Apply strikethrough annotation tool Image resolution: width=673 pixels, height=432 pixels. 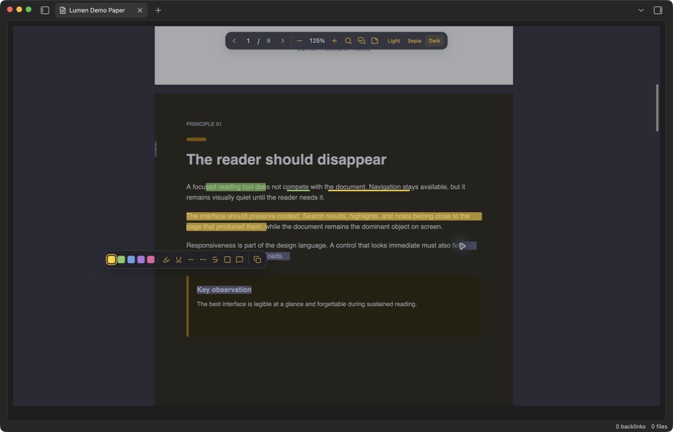click(x=215, y=259)
